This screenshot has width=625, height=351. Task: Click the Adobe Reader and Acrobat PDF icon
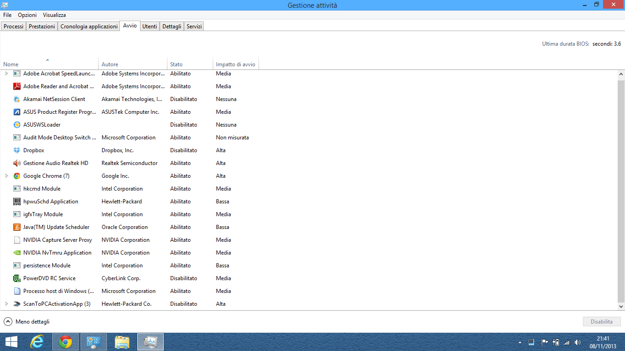[x=17, y=86]
